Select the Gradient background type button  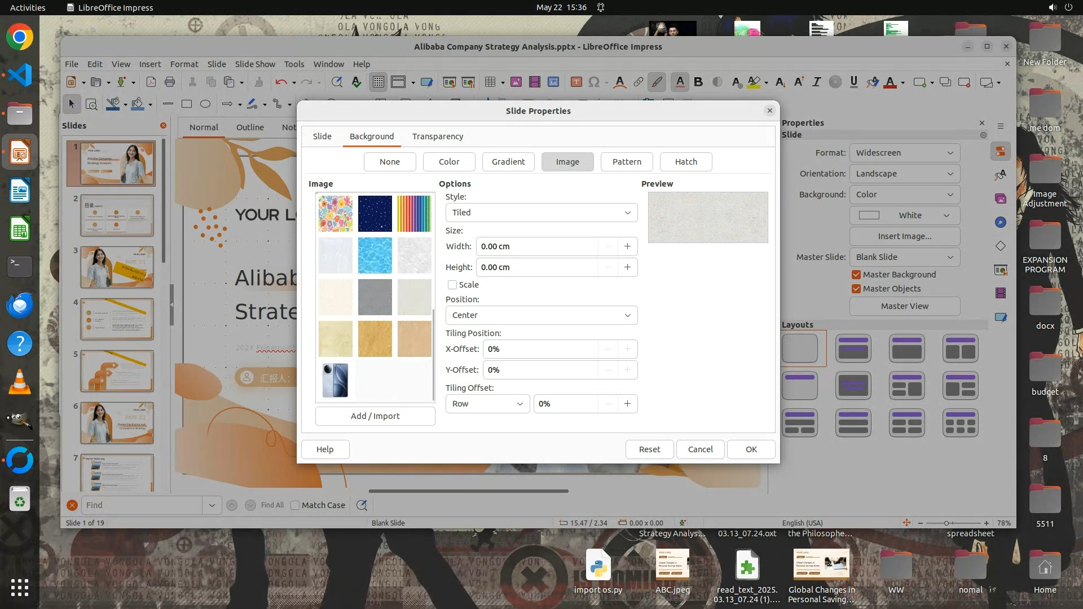(x=508, y=162)
